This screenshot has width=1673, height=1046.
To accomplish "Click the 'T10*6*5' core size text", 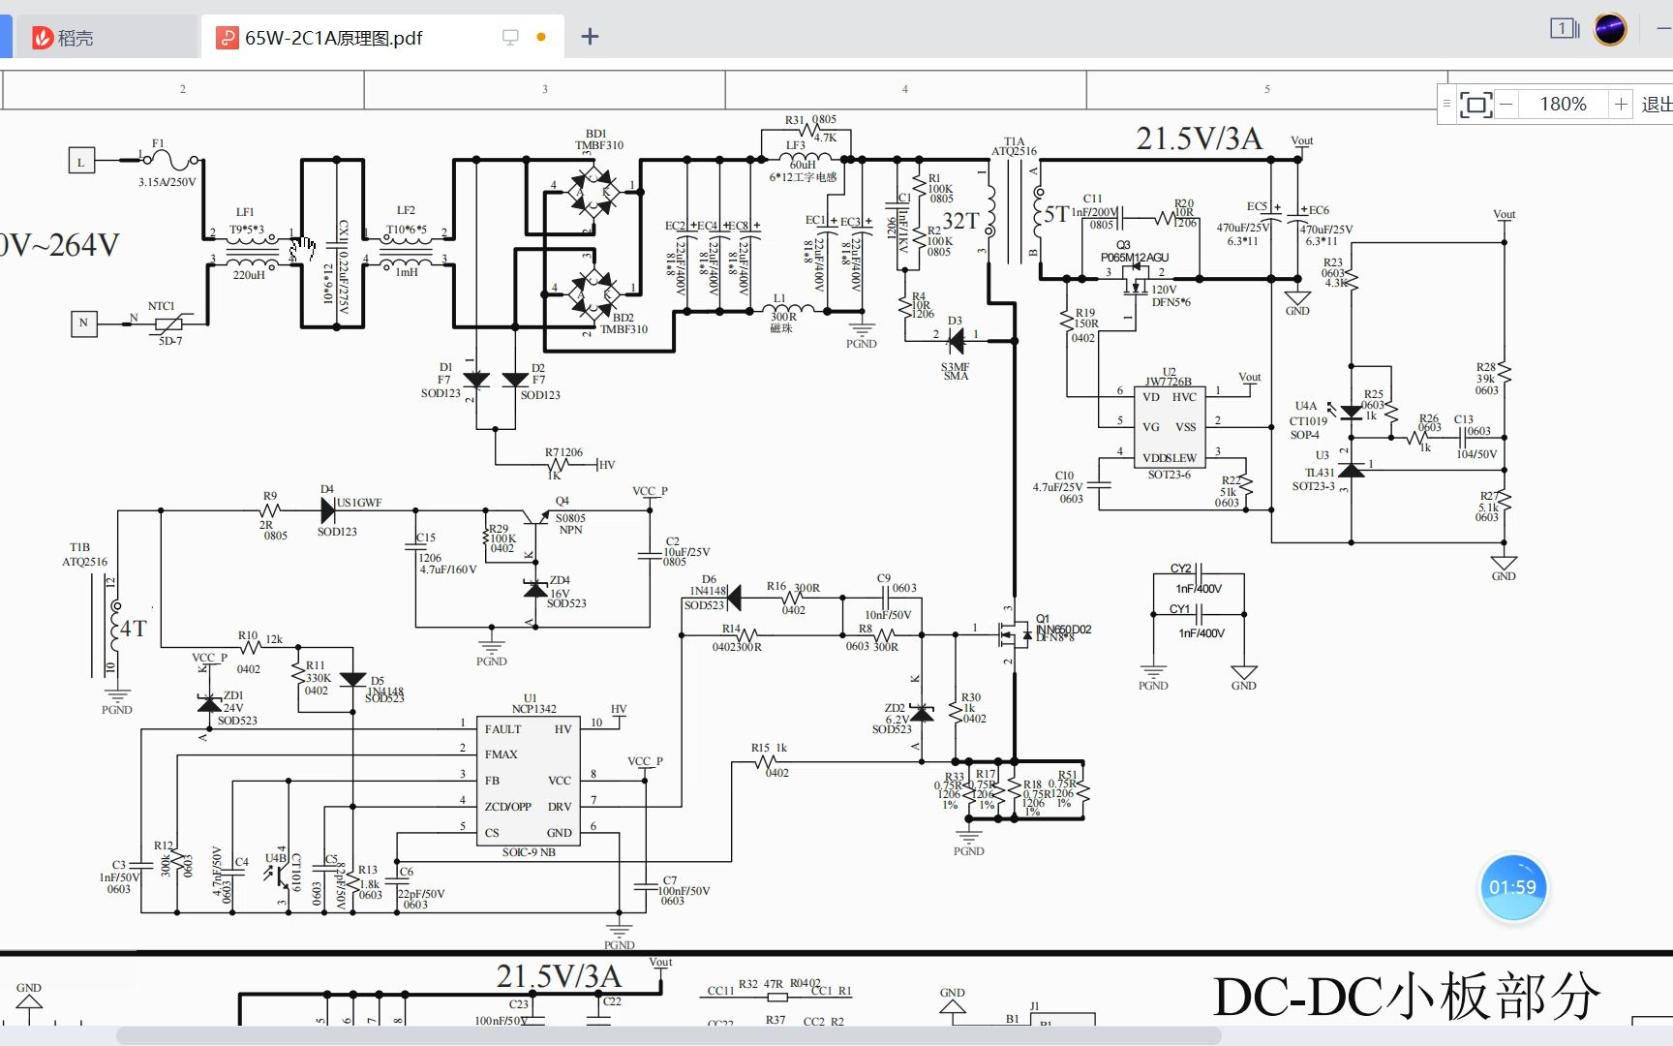I will [x=407, y=230].
